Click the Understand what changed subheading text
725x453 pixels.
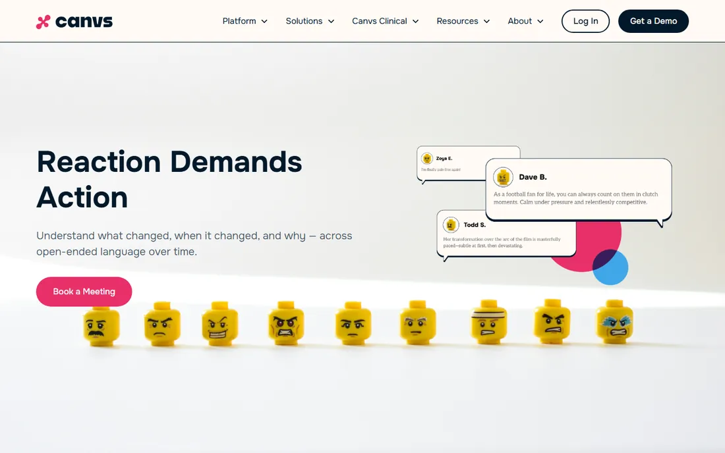pos(194,244)
